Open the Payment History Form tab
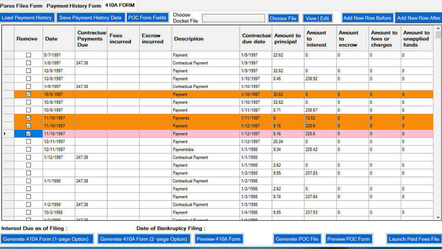Screen dimensions: 442x249 (x=73, y=6)
